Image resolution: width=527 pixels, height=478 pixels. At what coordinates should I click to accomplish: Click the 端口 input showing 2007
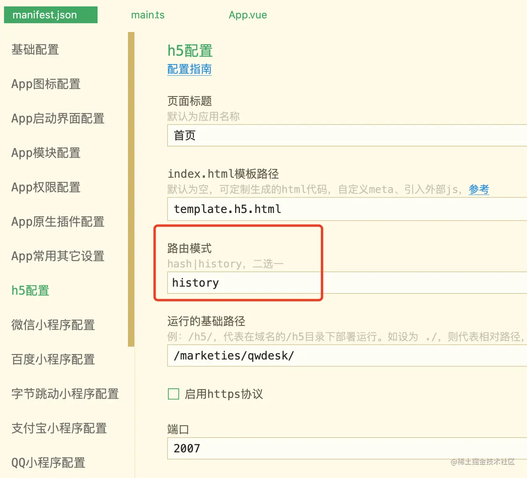pyautogui.click(x=347, y=448)
